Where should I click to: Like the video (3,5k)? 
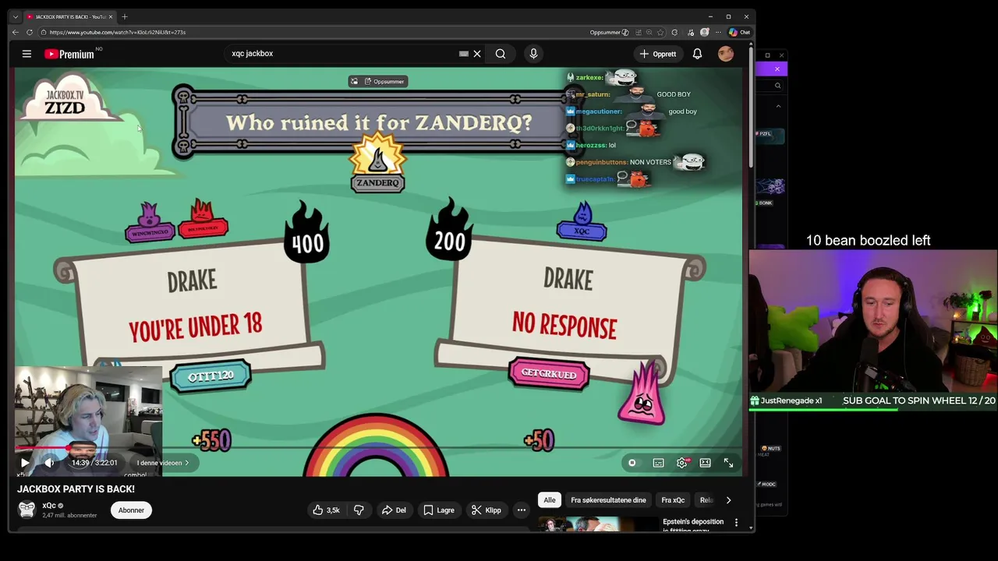pos(326,510)
